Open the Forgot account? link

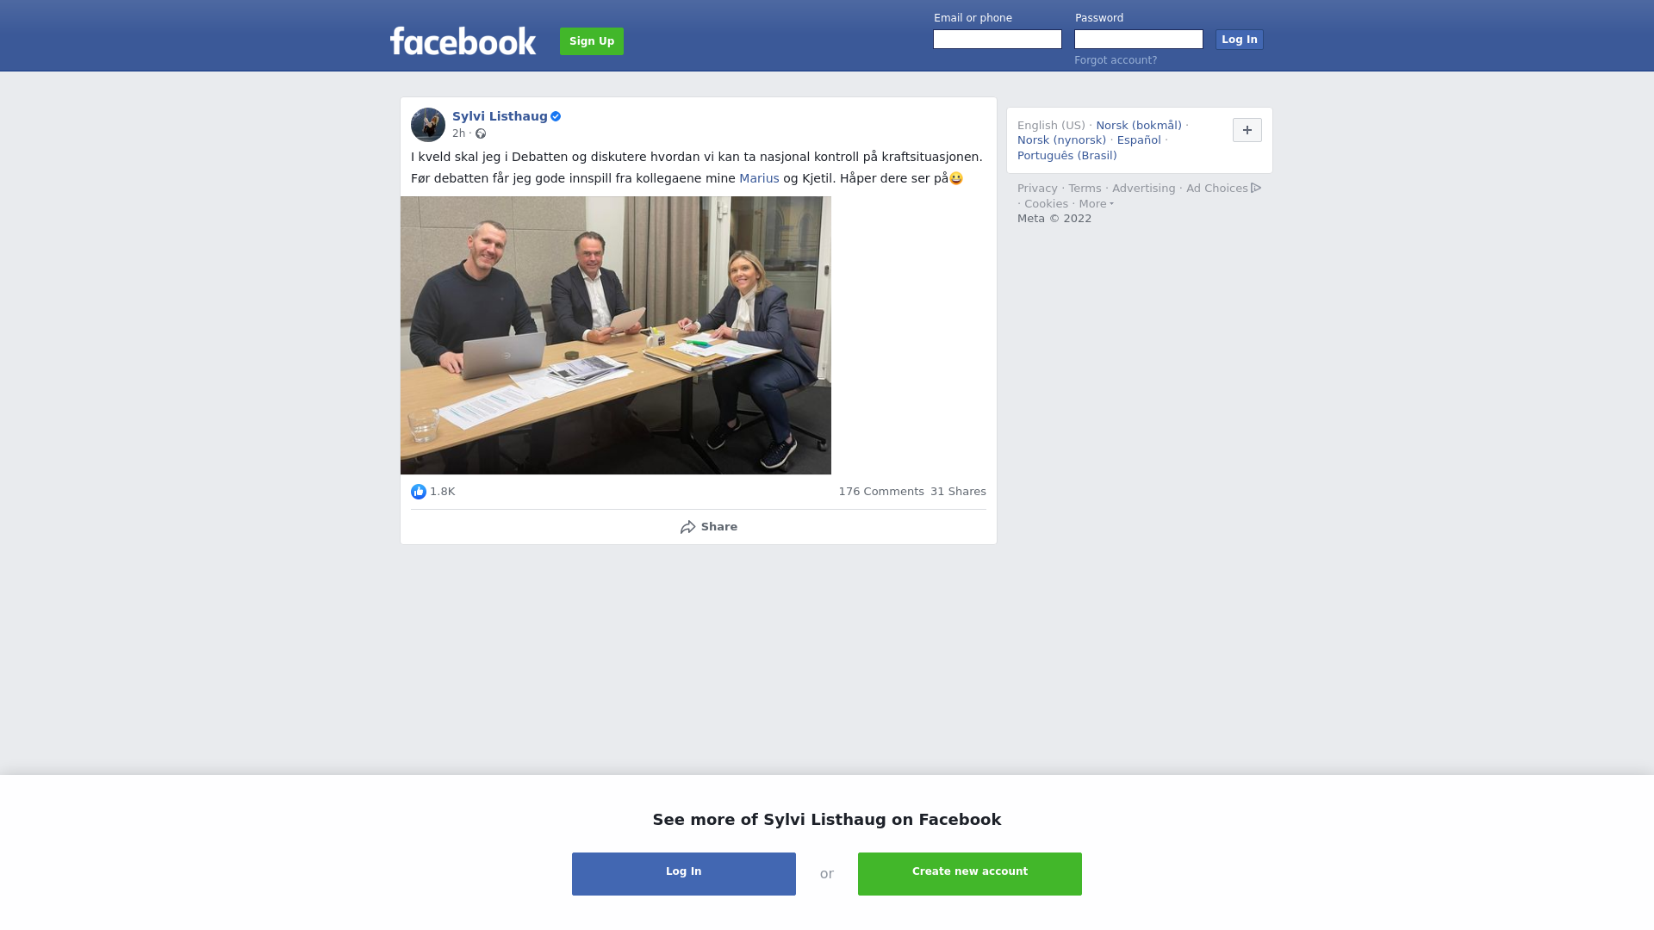1116,60
